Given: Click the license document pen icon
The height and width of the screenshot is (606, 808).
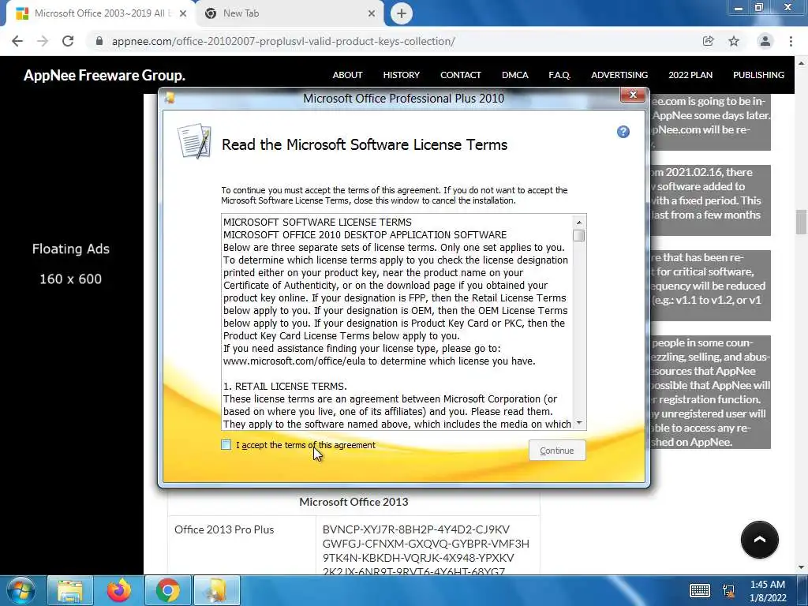Looking at the screenshot, I should tap(194, 140).
